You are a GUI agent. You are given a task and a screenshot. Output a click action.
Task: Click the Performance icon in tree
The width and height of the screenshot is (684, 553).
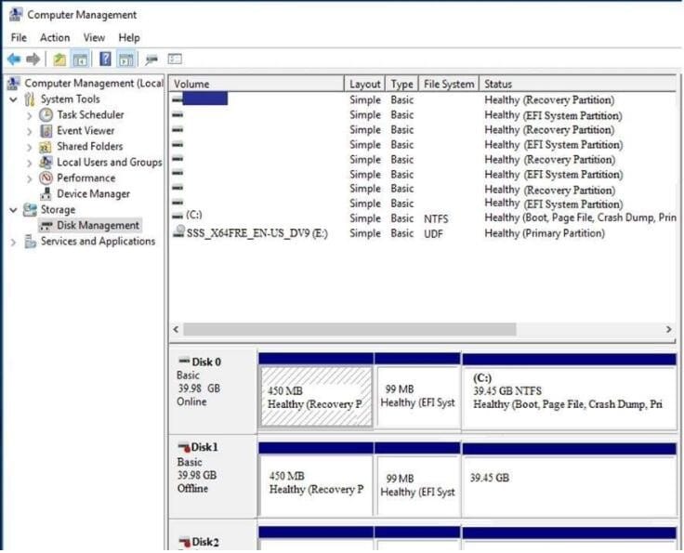coord(46,178)
